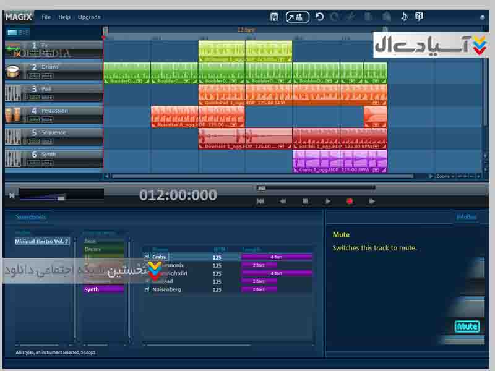The height and width of the screenshot is (371, 495).
Task: Expand the first Drums clip dropdown arrow
Action: tap(139, 81)
